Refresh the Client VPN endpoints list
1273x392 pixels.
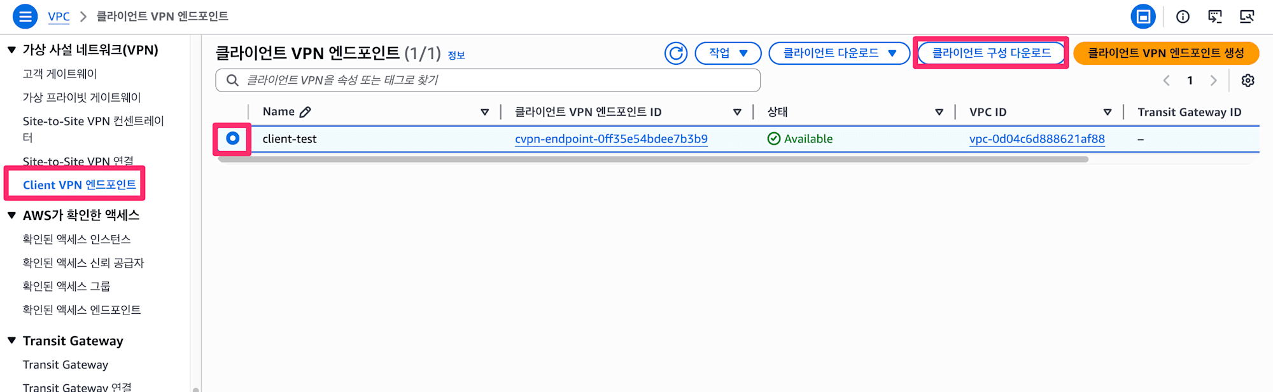click(x=676, y=53)
